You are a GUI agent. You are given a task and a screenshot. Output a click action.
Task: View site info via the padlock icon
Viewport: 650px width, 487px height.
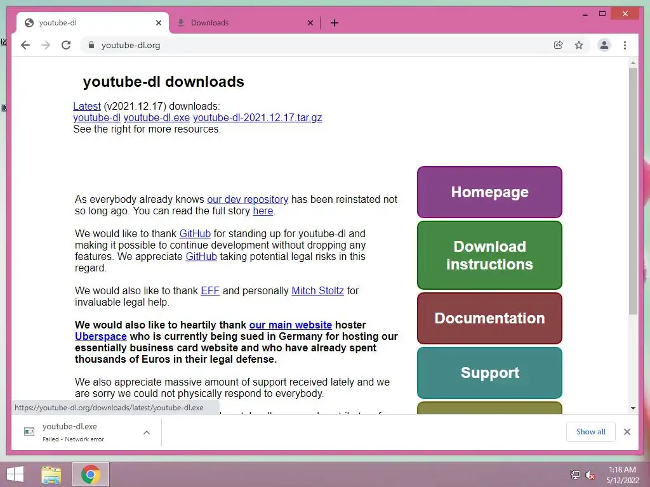click(x=91, y=45)
